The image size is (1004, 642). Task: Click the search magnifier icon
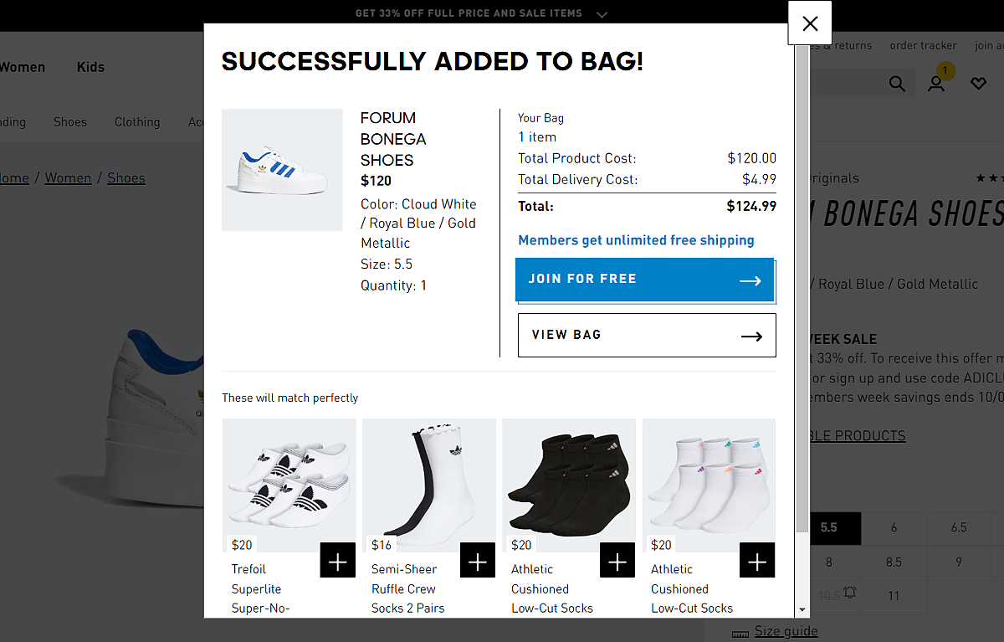(x=897, y=84)
